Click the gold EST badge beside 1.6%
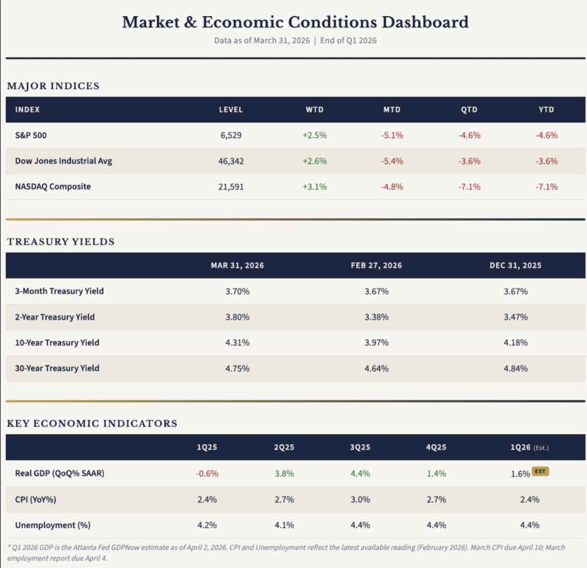The width and height of the screenshot is (587, 568). [539, 471]
